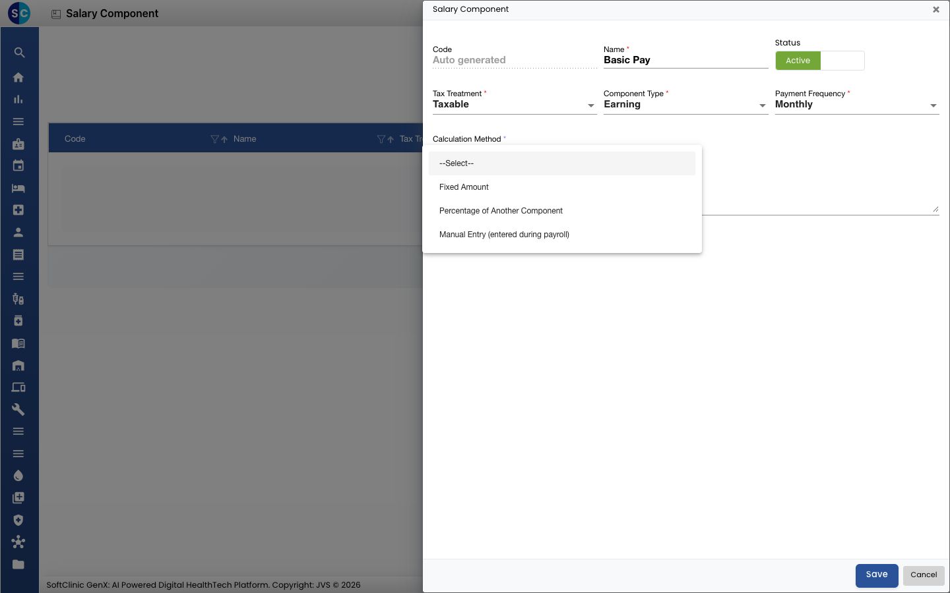
Task: Open the search icon in the sidebar
Action: pos(19,53)
